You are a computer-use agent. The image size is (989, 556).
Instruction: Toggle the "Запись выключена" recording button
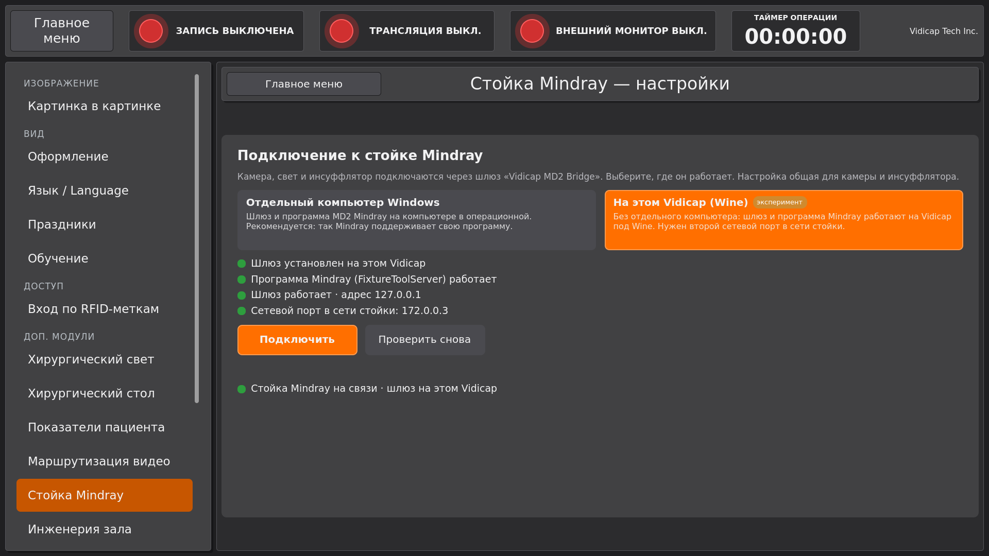point(216,31)
